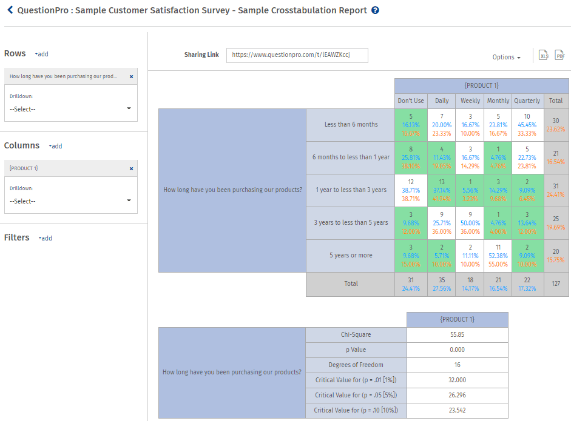Select the Quarterly column header
This screenshot has width=571, height=421.
click(527, 101)
